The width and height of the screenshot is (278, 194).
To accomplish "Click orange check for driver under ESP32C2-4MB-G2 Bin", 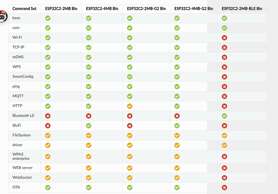I will 177,145.
